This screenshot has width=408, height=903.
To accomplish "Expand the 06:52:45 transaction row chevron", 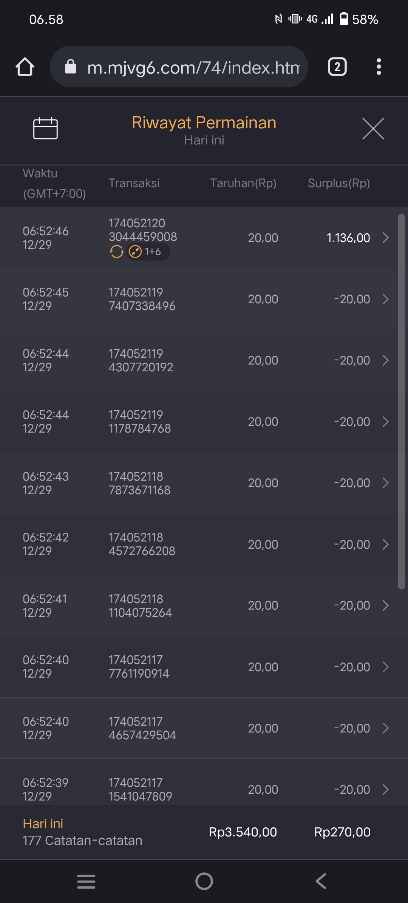I will (385, 299).
